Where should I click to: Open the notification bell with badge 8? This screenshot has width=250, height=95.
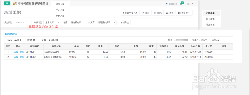[182, 3]
